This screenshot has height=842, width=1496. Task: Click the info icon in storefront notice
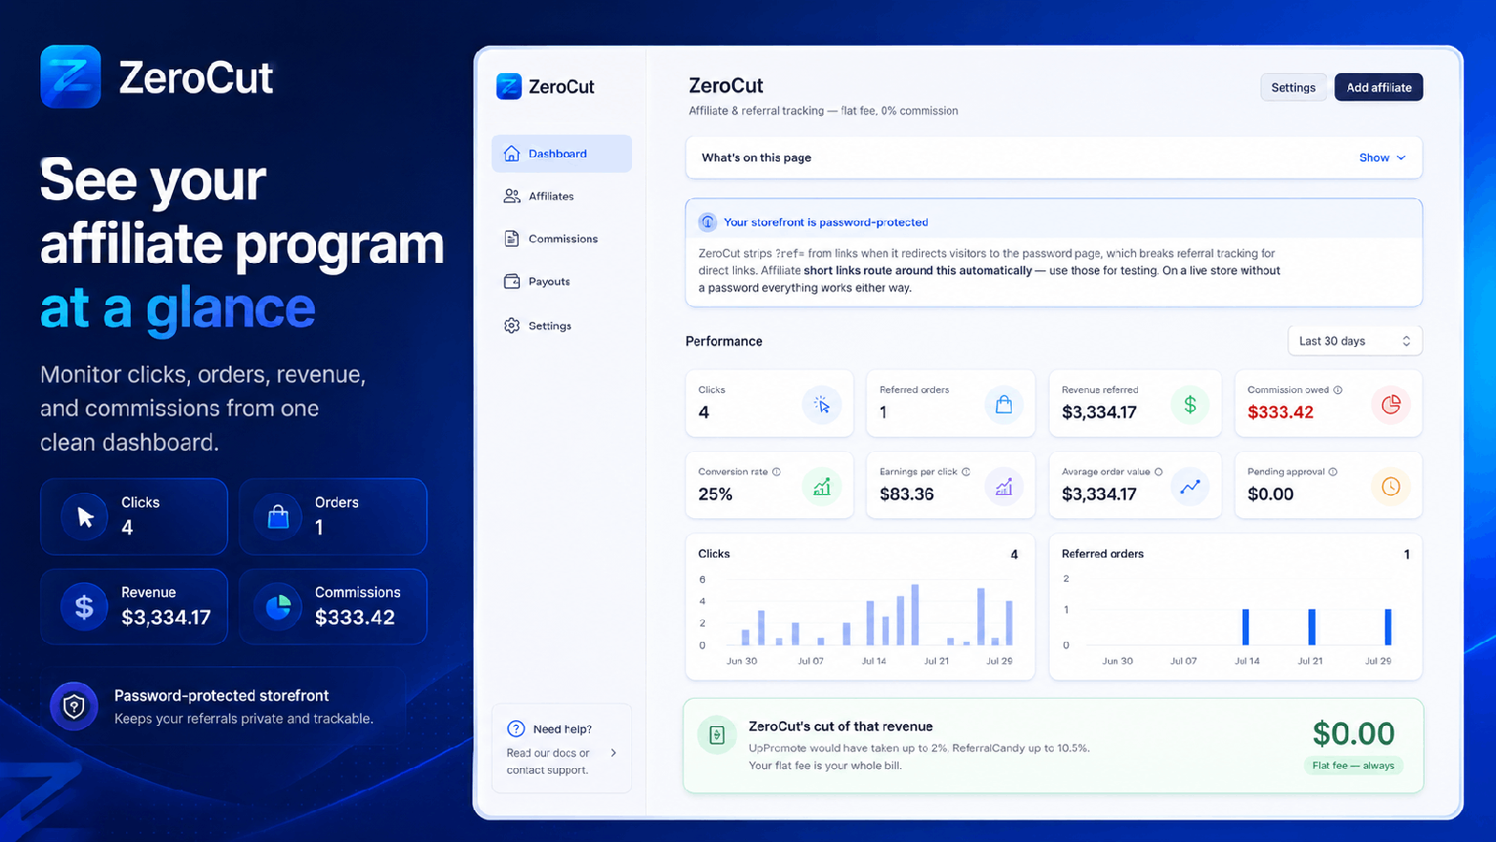(x=708, y=222)
